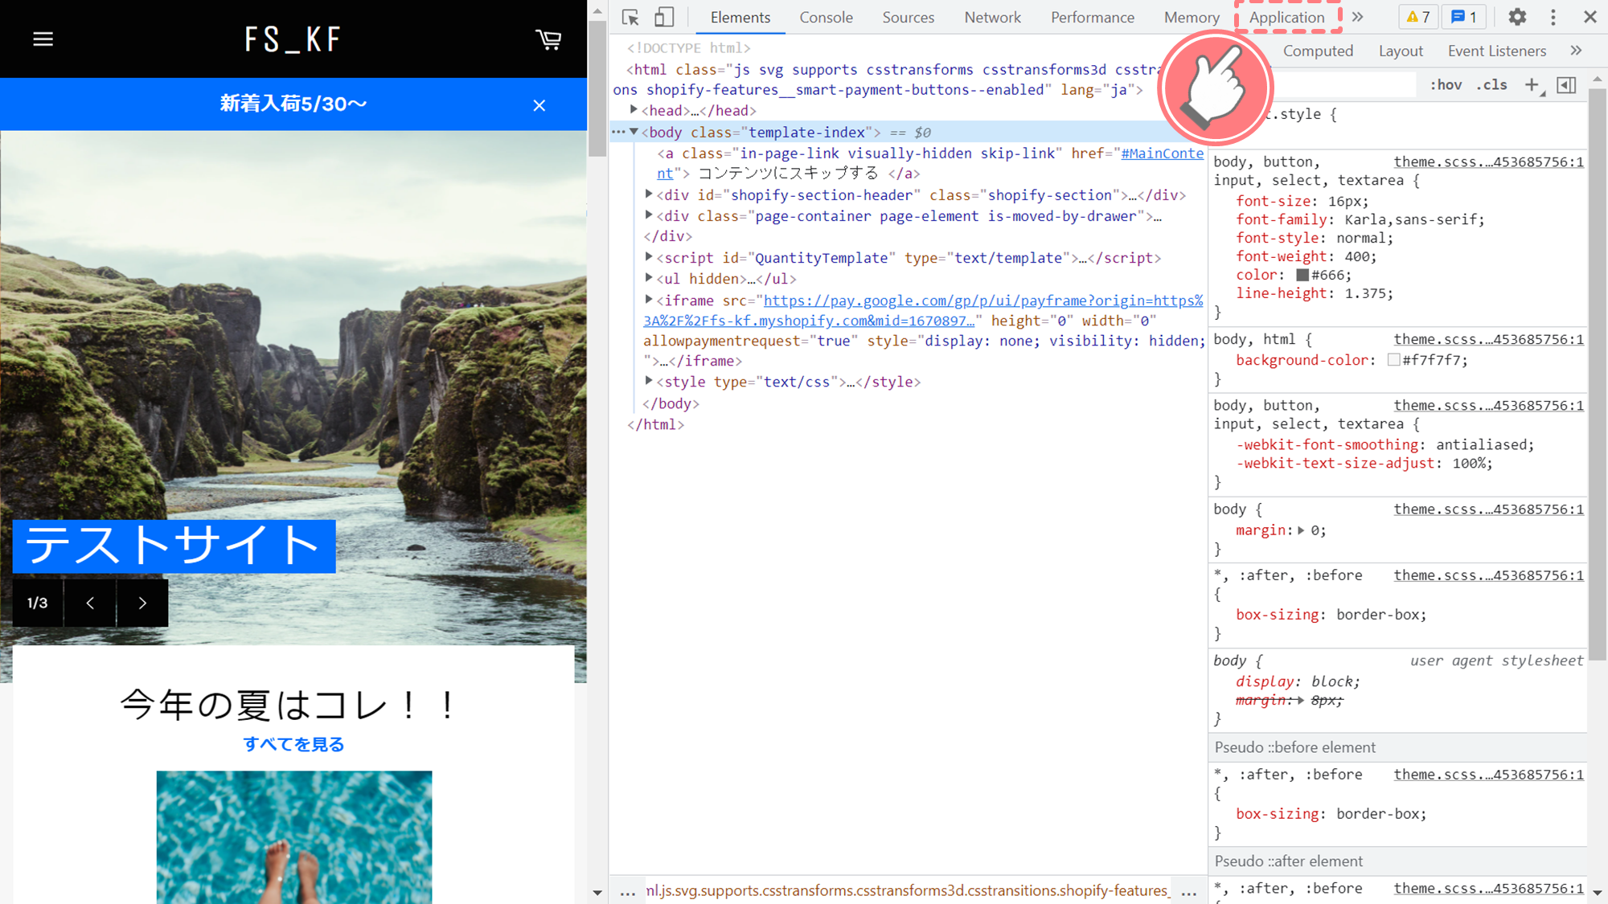Expand the page-container div node
This screenshot has height=904, width=1608.
pos(649,215)
